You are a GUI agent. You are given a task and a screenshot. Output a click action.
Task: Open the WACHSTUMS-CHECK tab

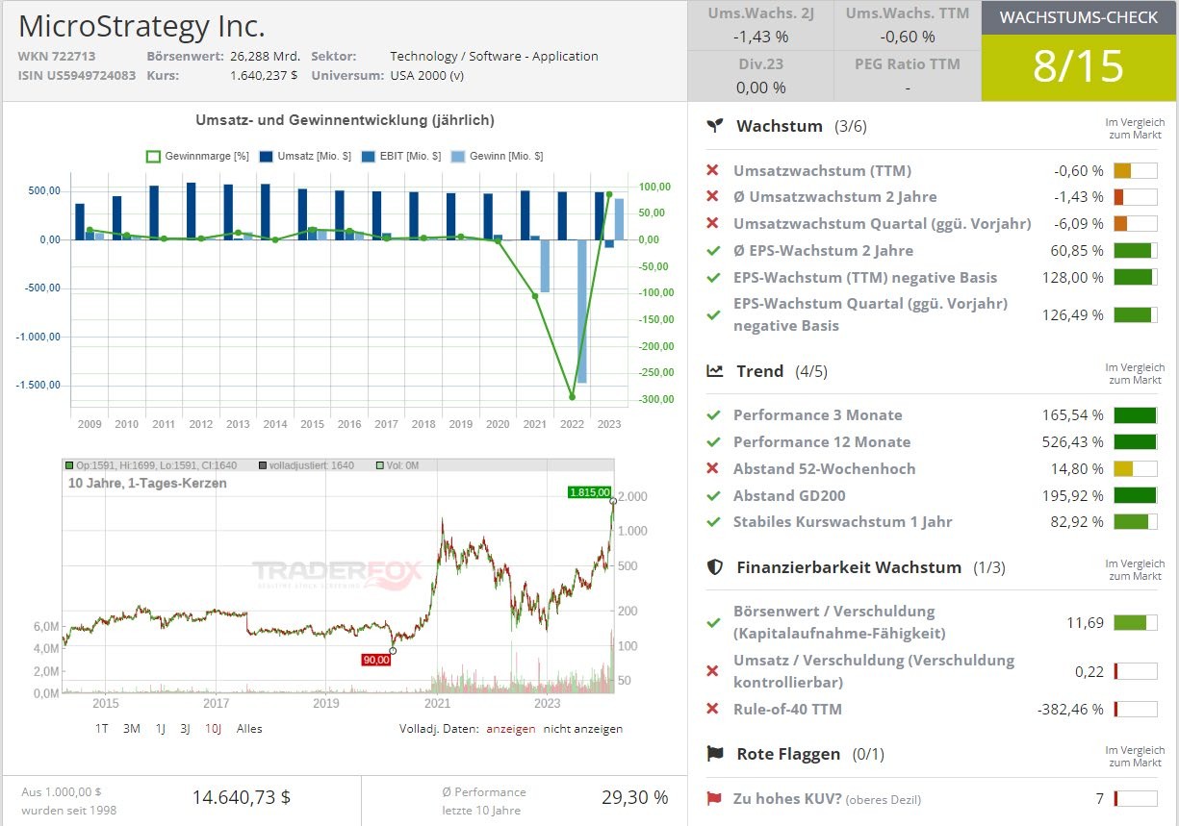point(1078,17)
